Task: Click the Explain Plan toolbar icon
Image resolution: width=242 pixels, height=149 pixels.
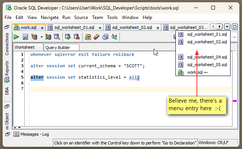Action: 34,37
